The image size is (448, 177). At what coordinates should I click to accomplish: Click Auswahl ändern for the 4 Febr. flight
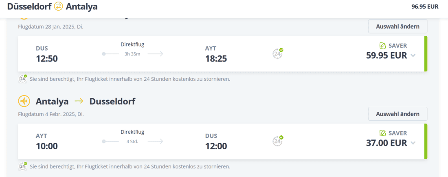coord(397,114)
